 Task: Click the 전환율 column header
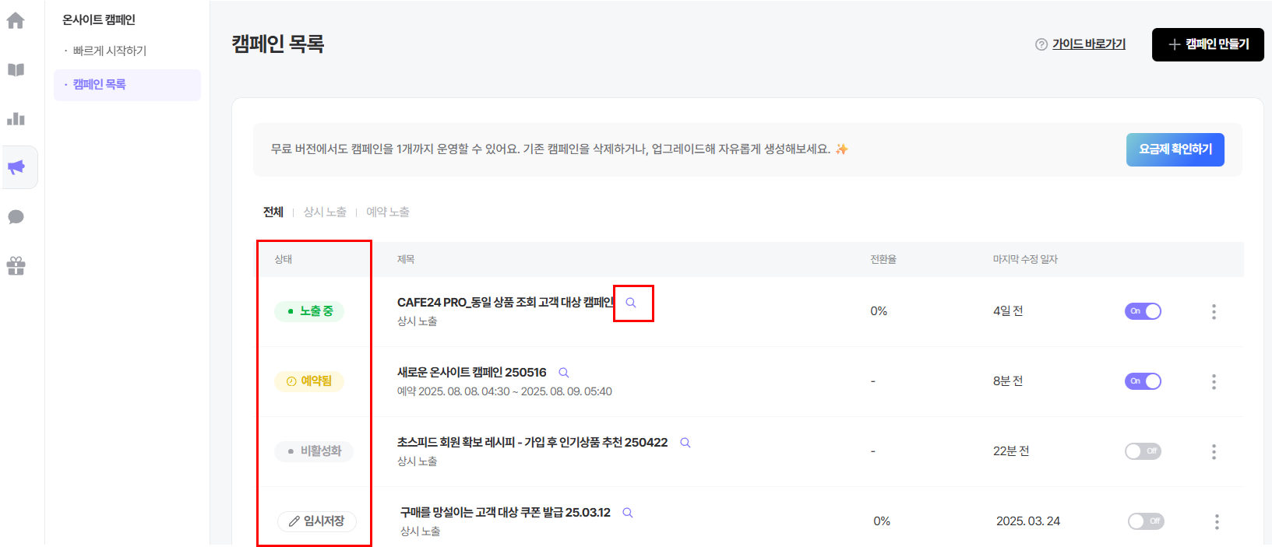tap(883, 260)
